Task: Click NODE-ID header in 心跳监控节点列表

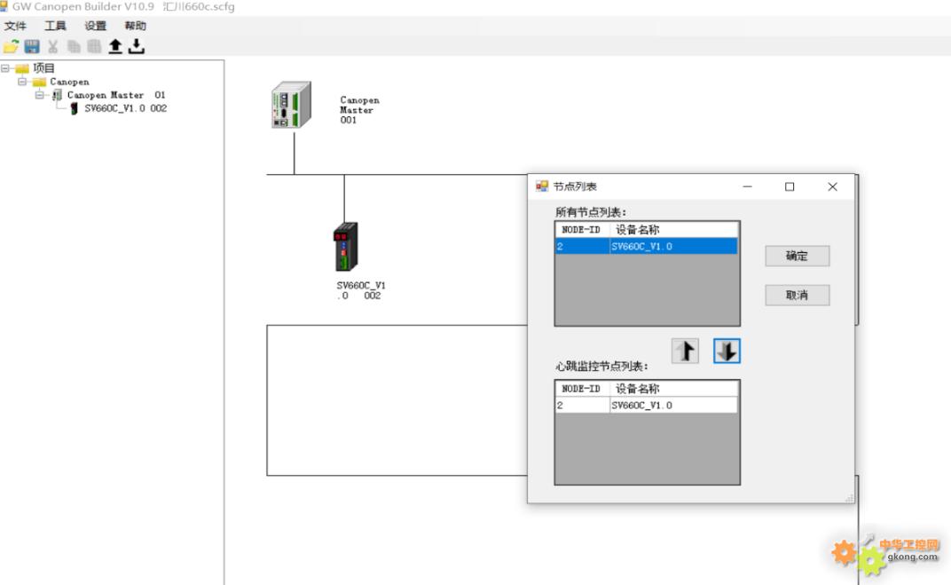Action: (x=582, y=389)
